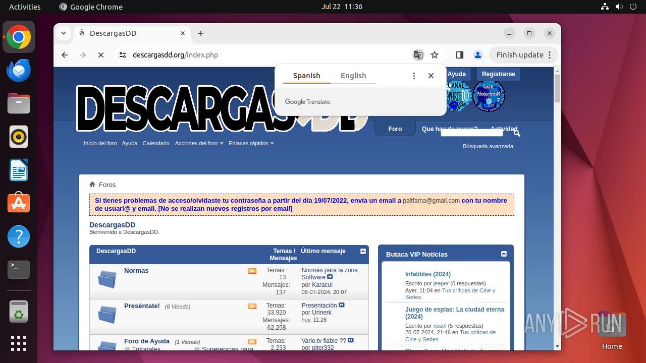Go to last post arrow beside Vario.tv fiable

coord(351,340)
